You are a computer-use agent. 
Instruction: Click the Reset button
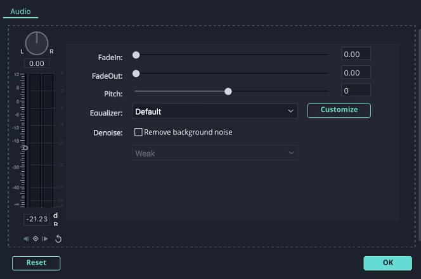tap(36, 263)
